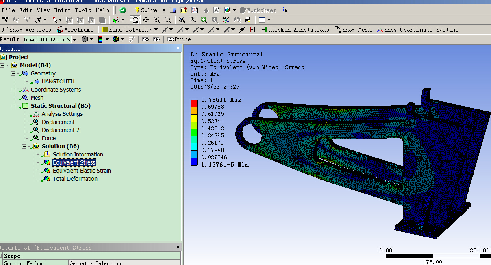491x265 pixels.
Task: Open the Solve dropdown arrow
Action: [x=164, y=10]
